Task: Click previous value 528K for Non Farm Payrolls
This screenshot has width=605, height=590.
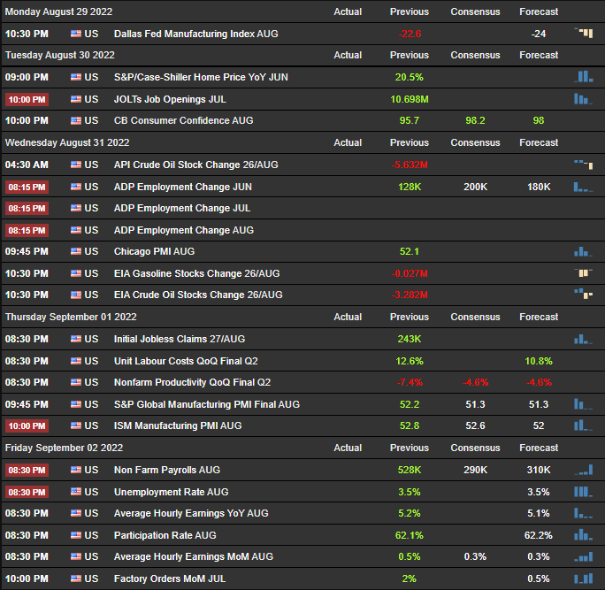Action: point(410,470)
